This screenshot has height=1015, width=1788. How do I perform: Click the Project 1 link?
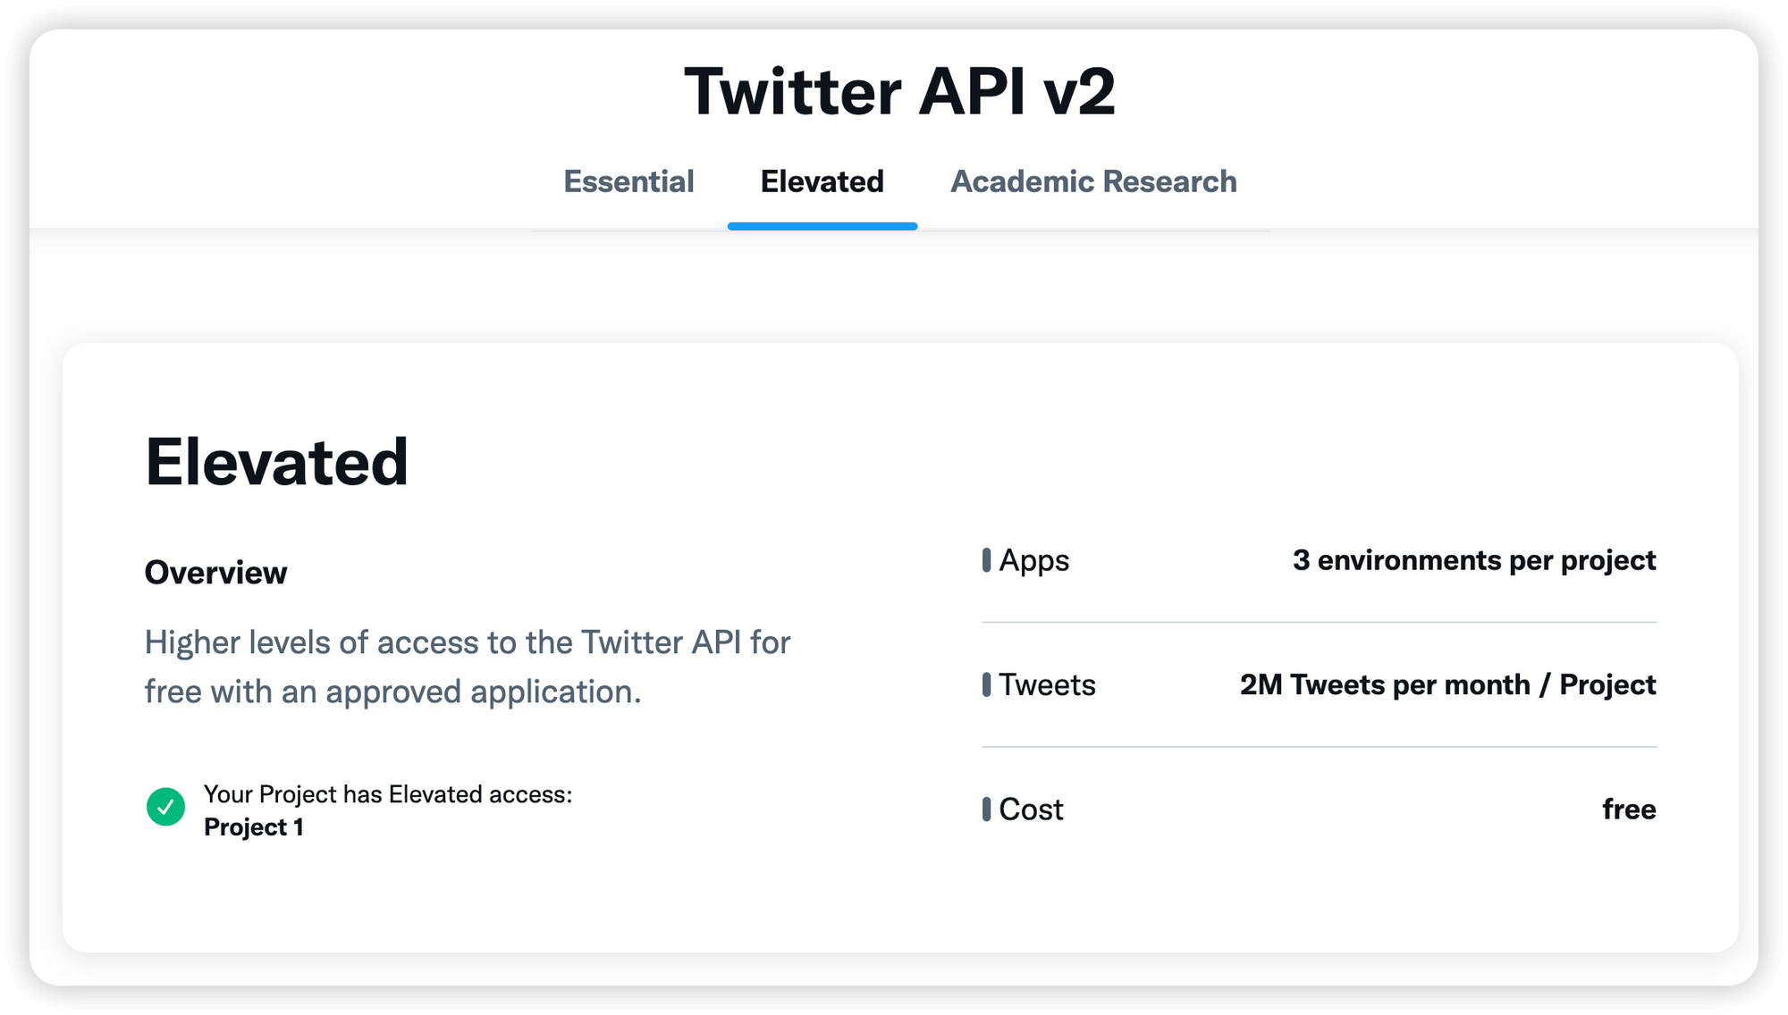[x=256, y=826]
